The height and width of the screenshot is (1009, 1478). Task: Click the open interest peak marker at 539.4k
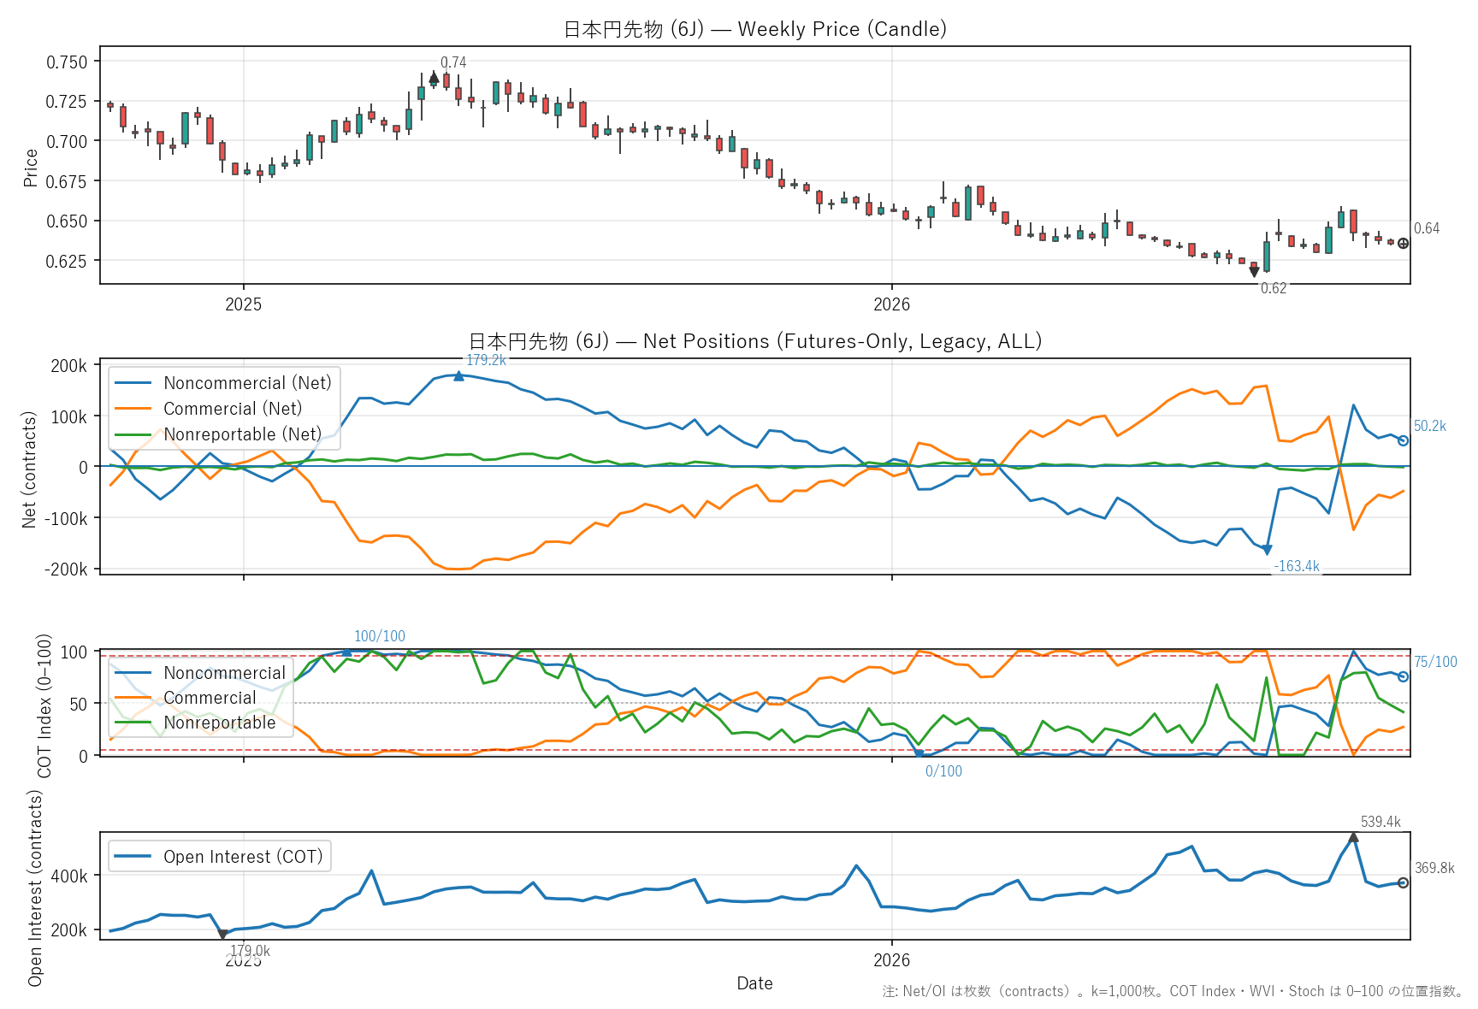(1353, 837)
